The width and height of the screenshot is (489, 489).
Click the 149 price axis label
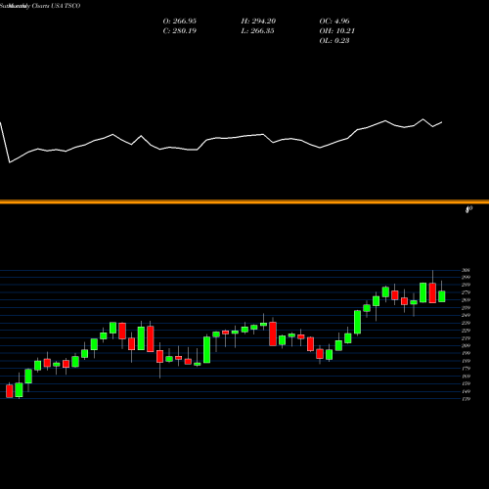[466, 391]
